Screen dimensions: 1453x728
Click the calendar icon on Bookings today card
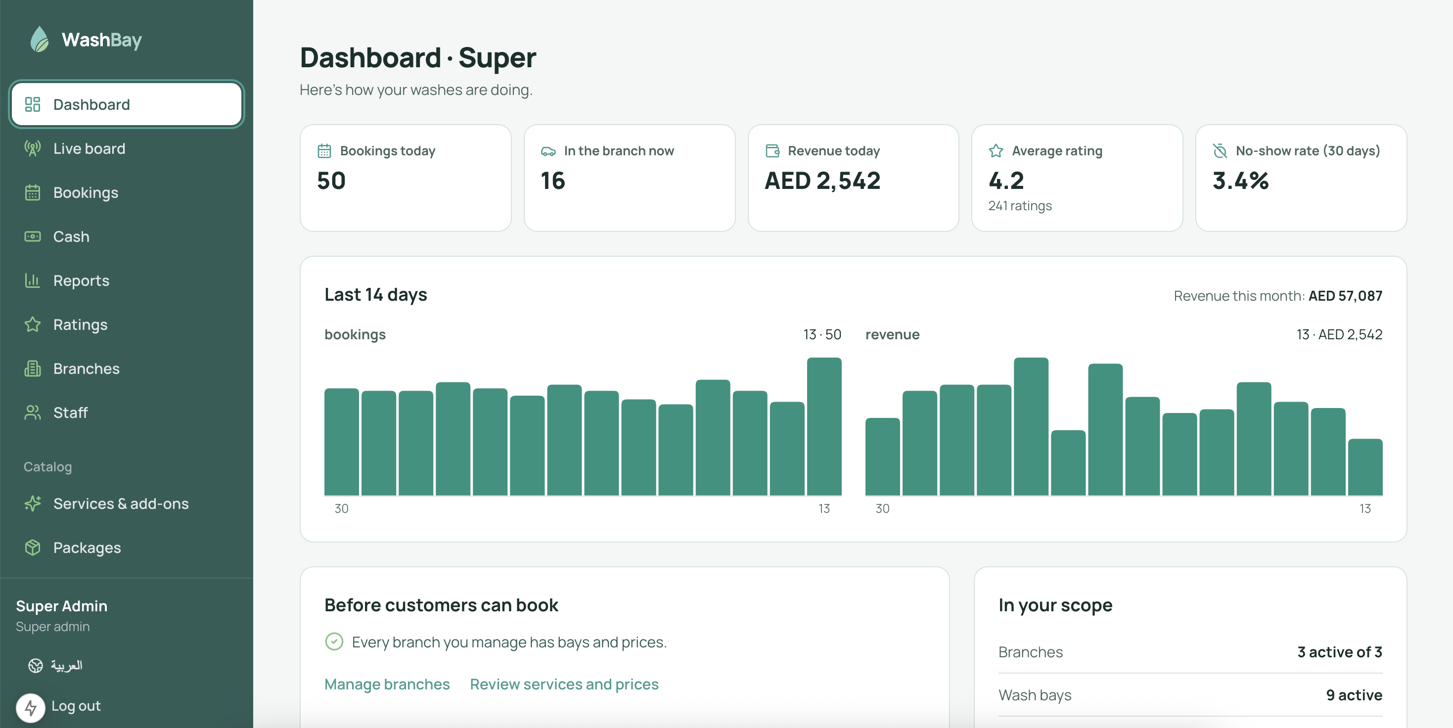324,150
